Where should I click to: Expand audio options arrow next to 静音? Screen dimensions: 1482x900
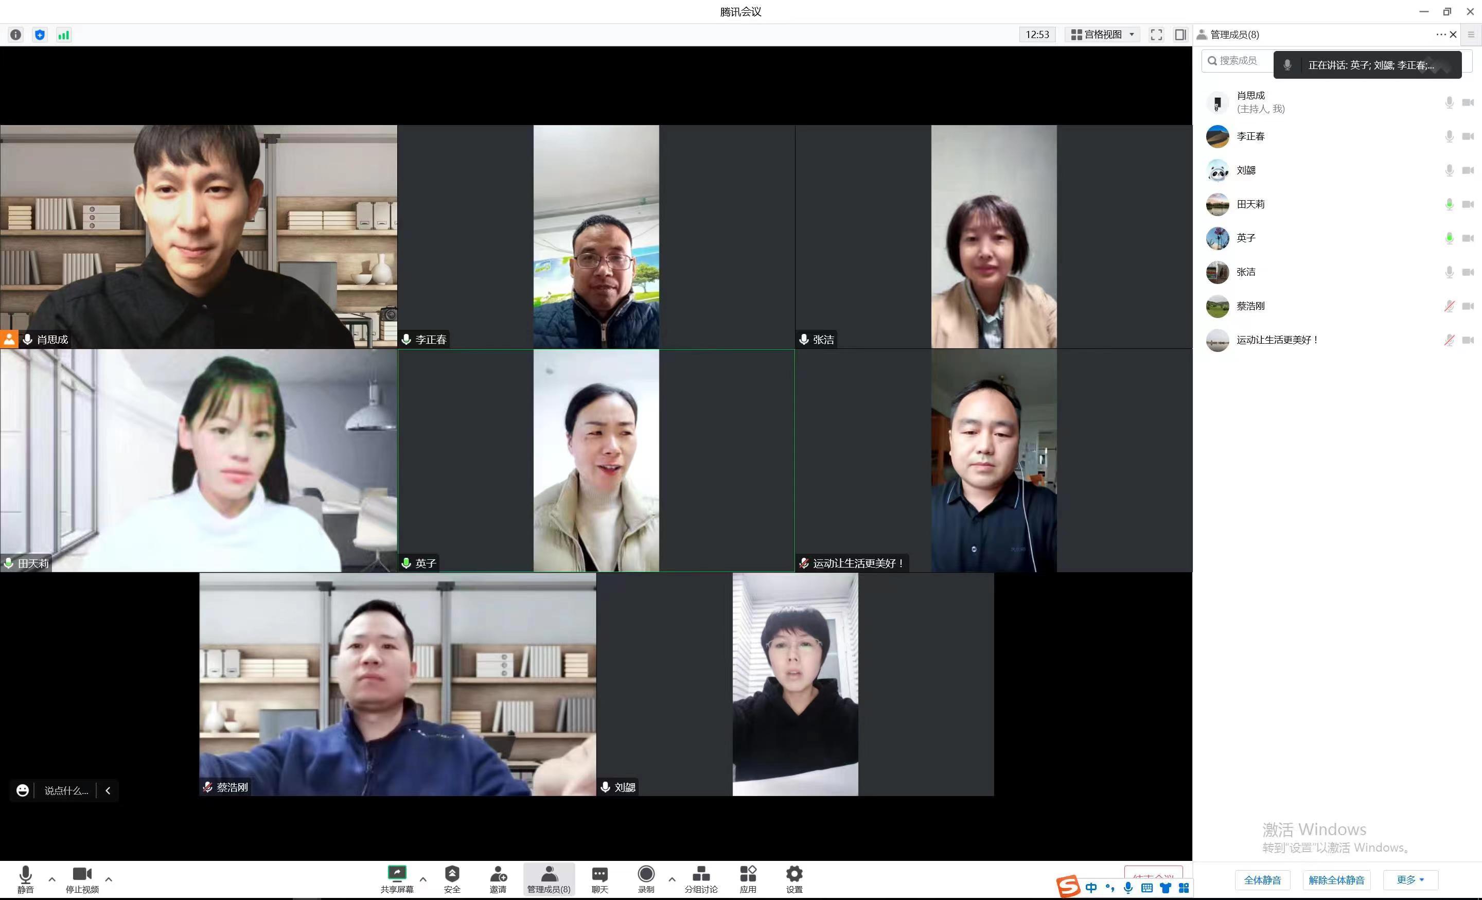pos(52,879)
